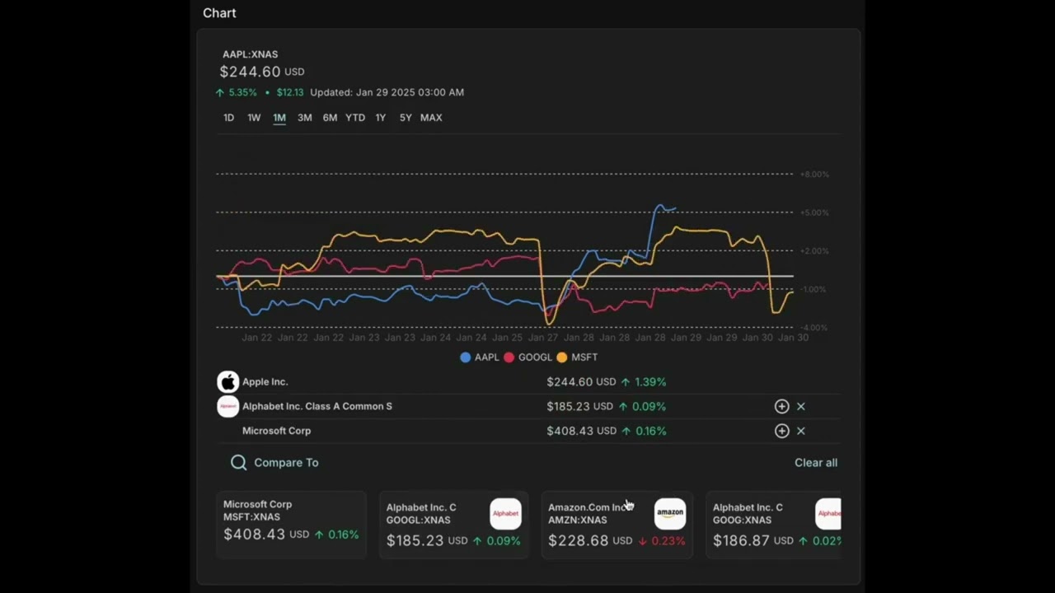The image size is (1055, 593).
Task: Click the $408.43 price in Microsoft row
Action: [x=570, y=431]
